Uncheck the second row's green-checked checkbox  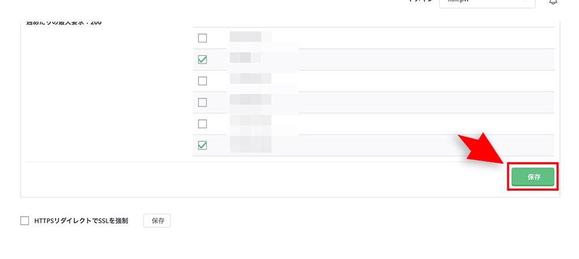[x=202, y=60]
